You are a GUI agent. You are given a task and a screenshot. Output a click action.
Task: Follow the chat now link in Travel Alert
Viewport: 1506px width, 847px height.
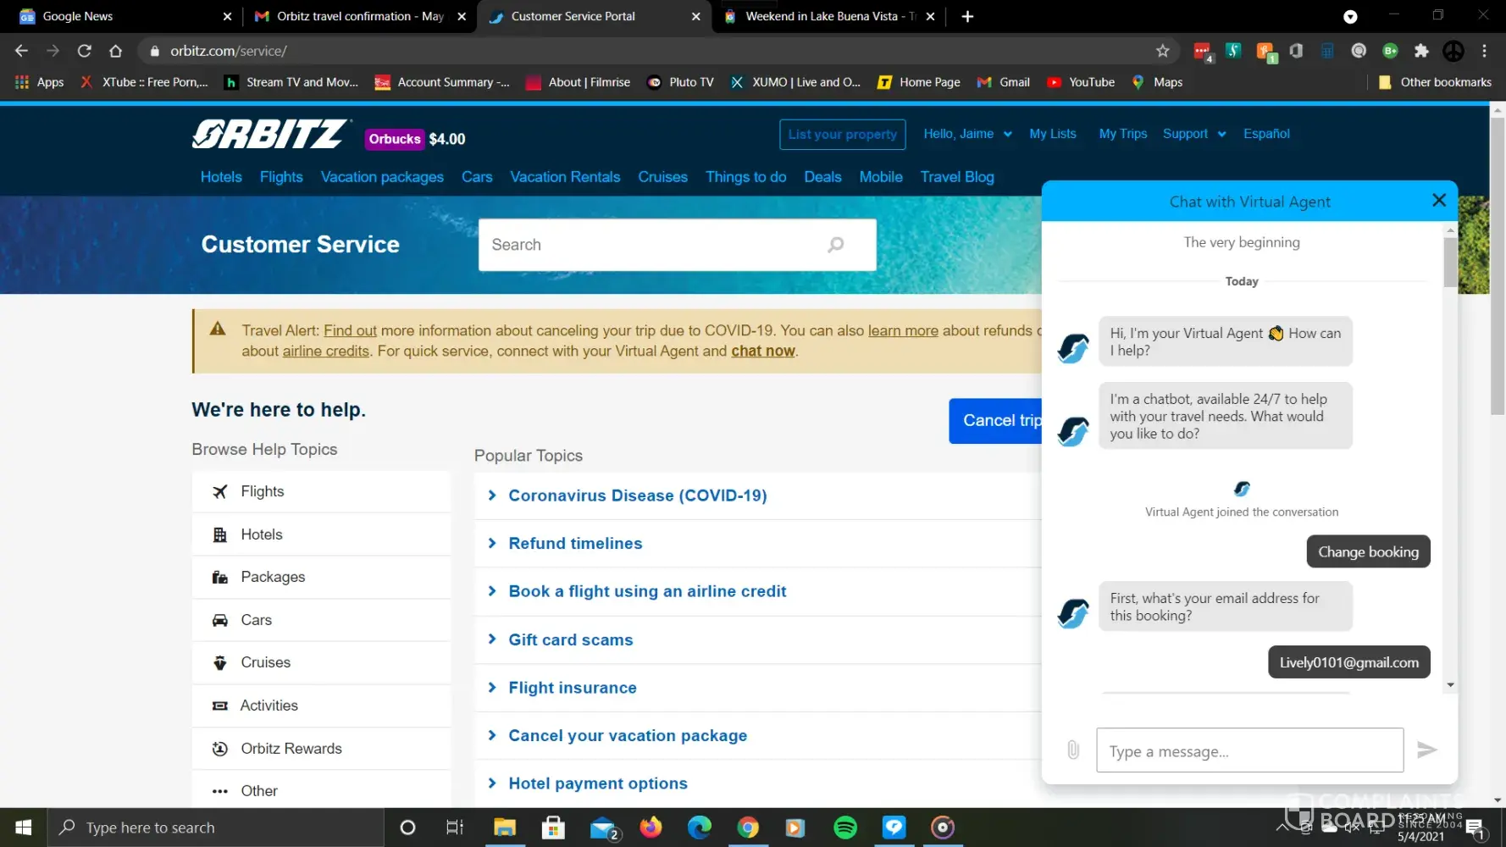coord(762,352)
